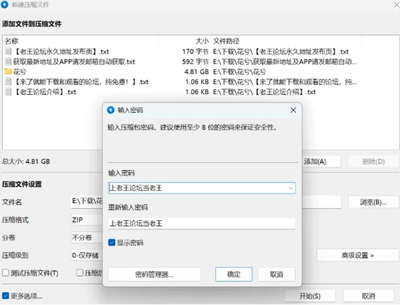The image size is (400, 305).
Task: Sort list by the 大小 column header
Action: [x=202, y=41]
